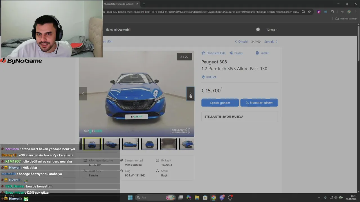This screenshot has height=202, width=360.
Task: Open the Türkçe language dropdown
Action: [272, 30]
